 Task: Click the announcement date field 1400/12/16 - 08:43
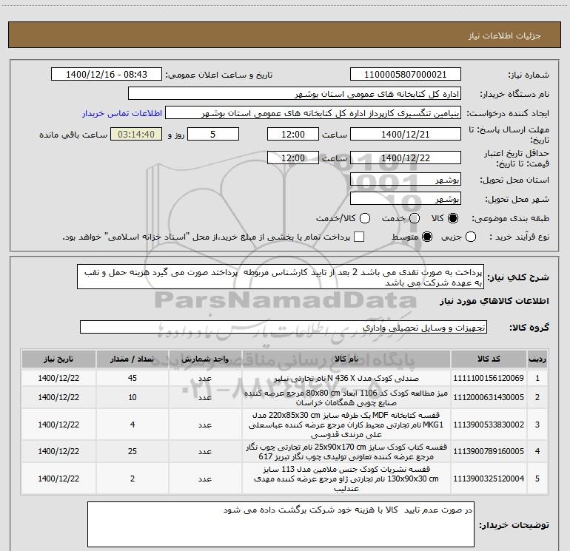[x=107, y=75]
